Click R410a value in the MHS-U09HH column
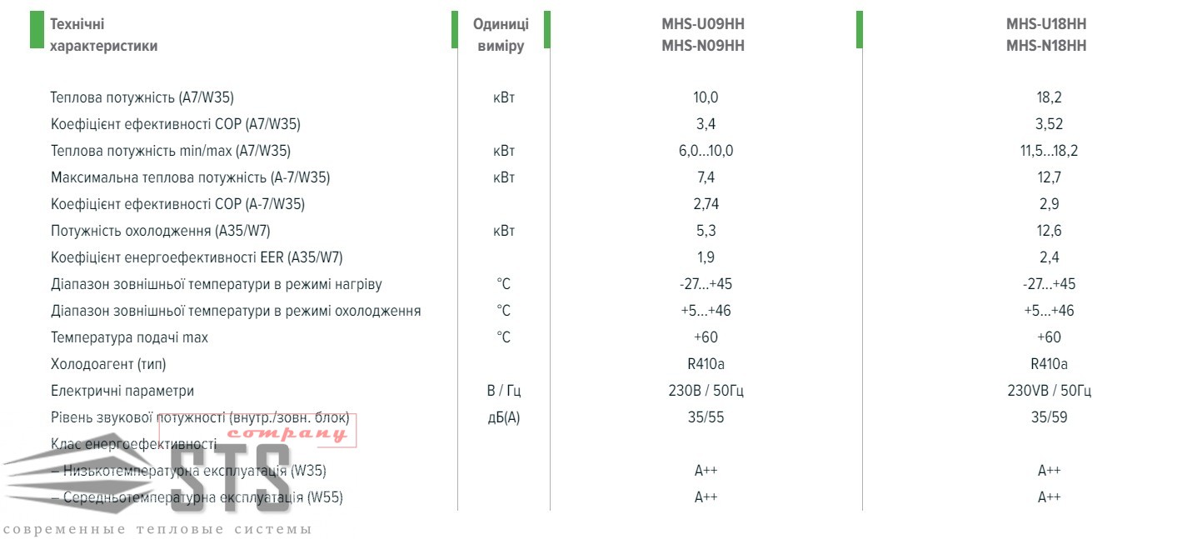 (x=706, y=364)
